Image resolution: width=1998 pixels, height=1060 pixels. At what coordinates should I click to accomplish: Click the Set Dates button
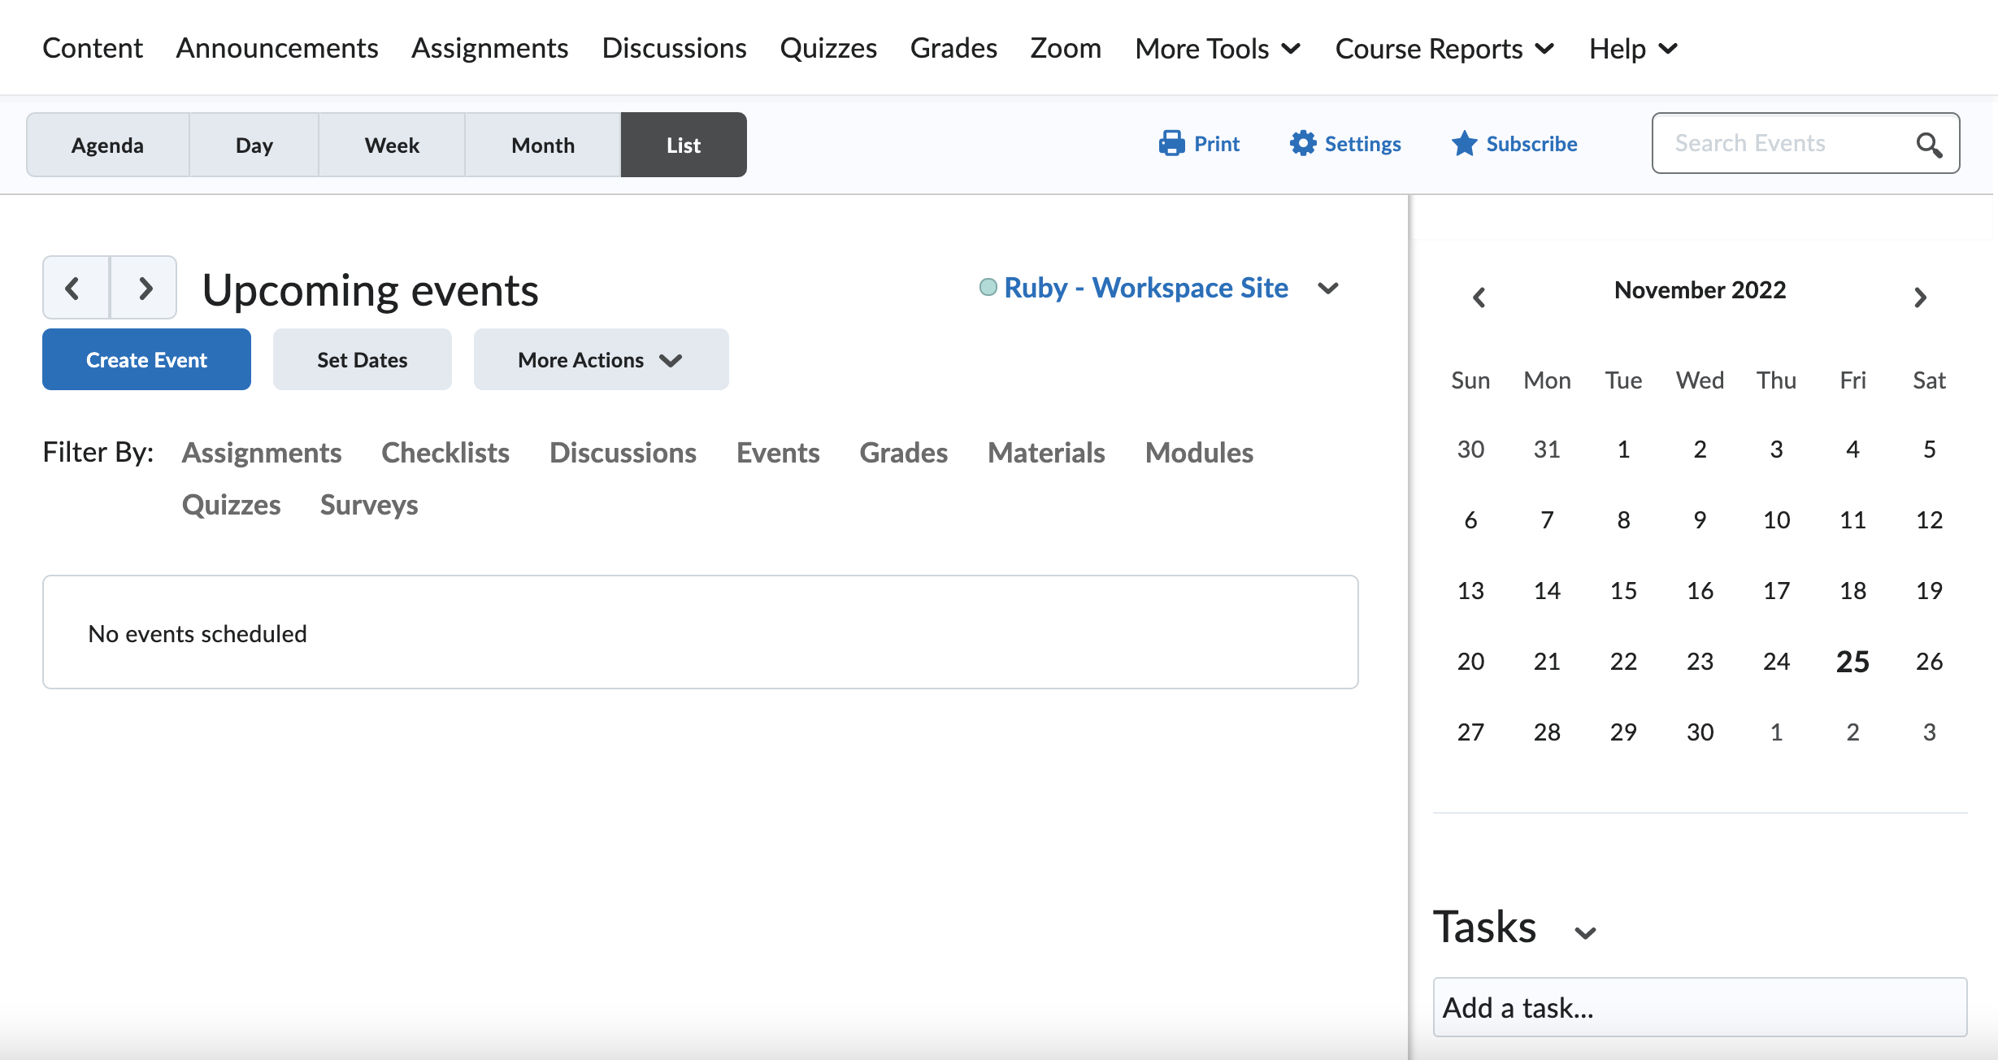point(362,360)
